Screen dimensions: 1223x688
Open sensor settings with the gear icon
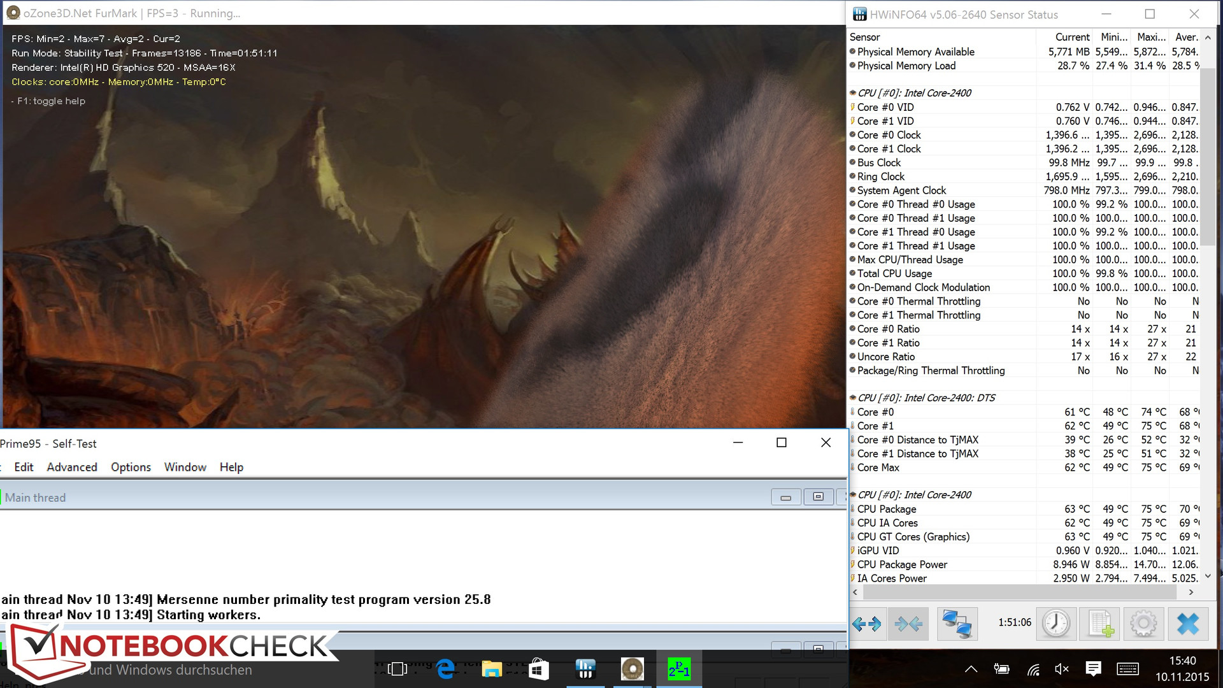pyautogui.click(x=1143, y=624)
